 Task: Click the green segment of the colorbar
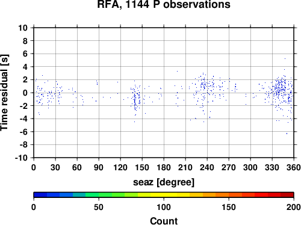coord(105,195)
